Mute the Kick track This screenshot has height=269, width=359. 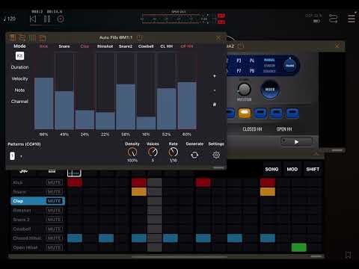[x=55, y=182]
